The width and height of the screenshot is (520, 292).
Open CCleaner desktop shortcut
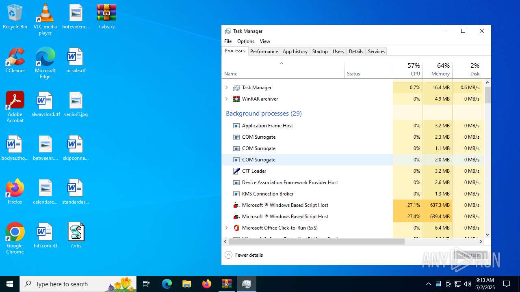(15, 61)
